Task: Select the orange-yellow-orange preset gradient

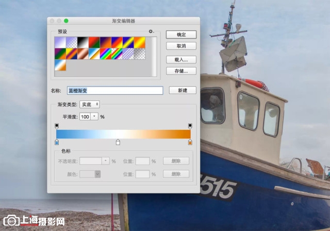Action: point(140,43)
